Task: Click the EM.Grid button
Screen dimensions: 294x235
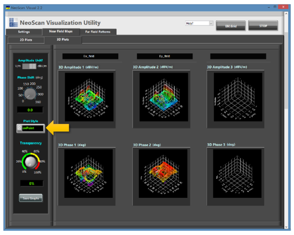Action: coord(230,25)
